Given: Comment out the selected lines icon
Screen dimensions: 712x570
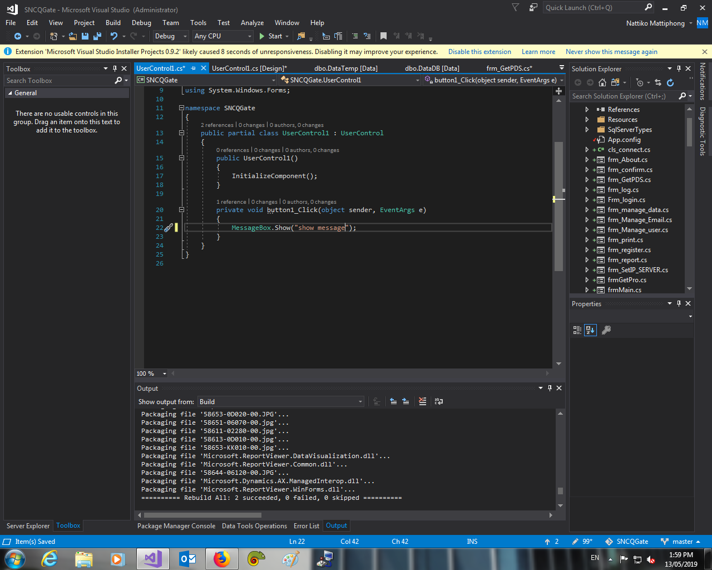Looking at the screenshot, I should pos(355,36).
